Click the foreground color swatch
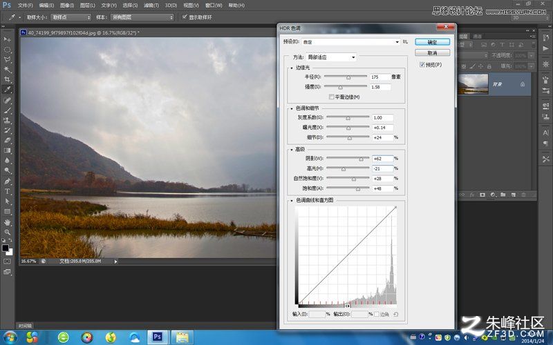 tap(6, 248)
